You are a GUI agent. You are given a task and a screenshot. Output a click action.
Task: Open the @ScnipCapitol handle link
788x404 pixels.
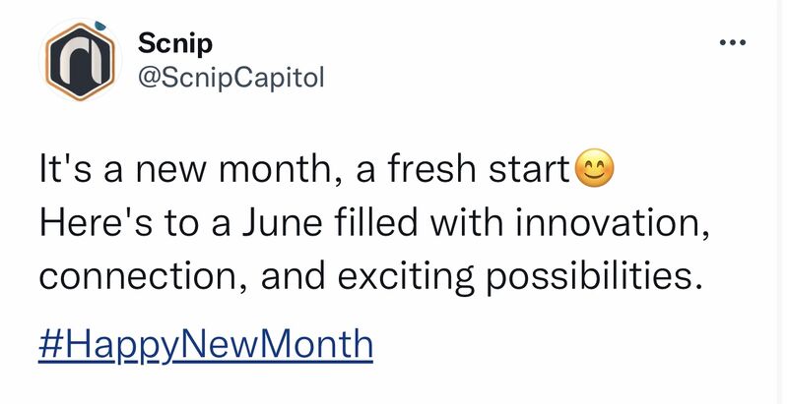click(230, 79)
